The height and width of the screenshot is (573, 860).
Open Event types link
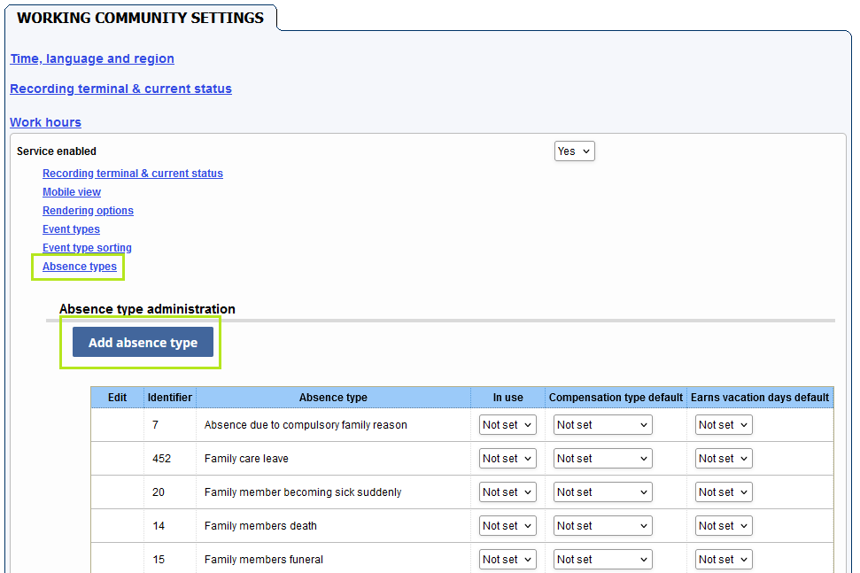click(72, 229)
